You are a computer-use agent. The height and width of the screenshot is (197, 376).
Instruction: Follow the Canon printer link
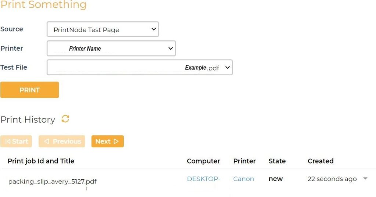pyautogui.click(x=243, y=179)
